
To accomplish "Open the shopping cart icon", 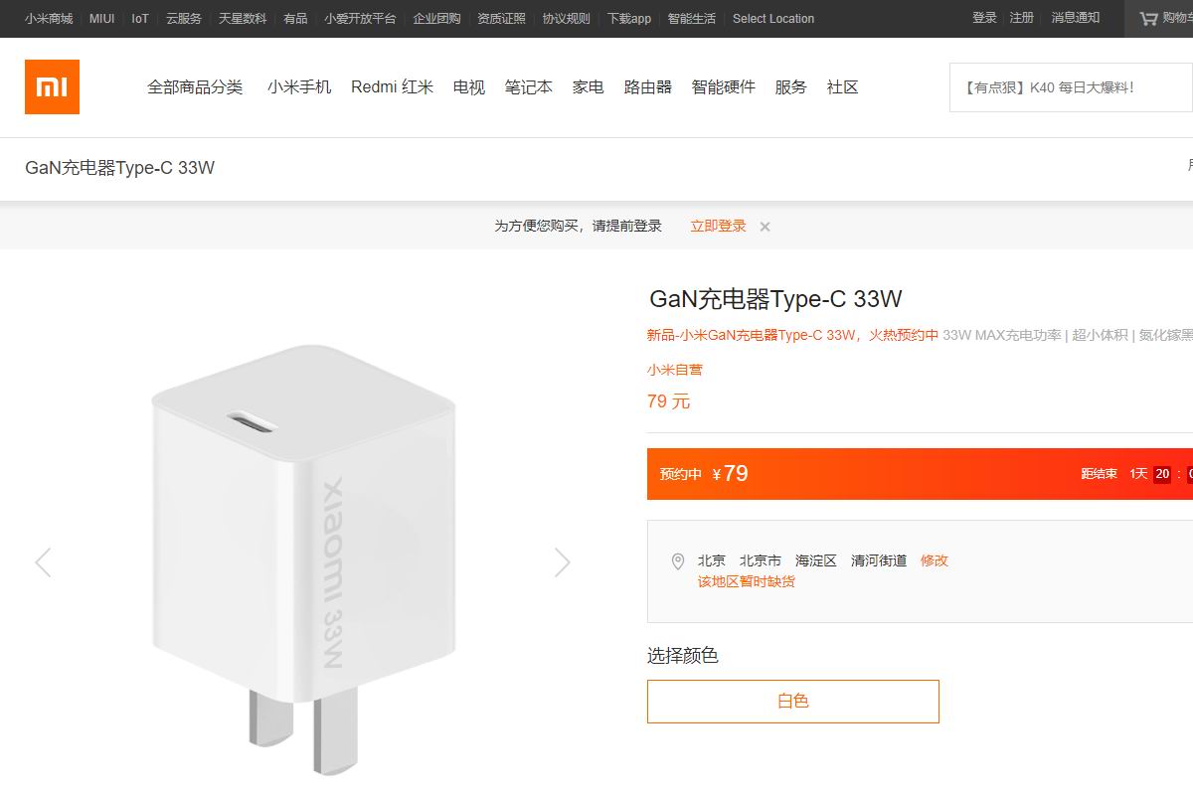I will [1148, 18].
